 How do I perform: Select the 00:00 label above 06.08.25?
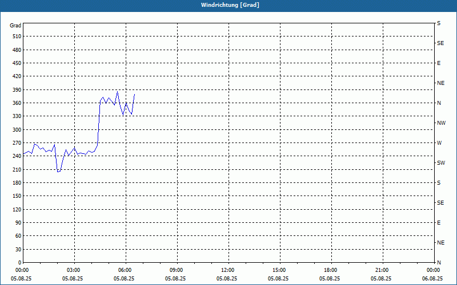pos(433,270)
